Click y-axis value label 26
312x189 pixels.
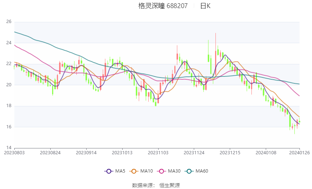point(9,22)
